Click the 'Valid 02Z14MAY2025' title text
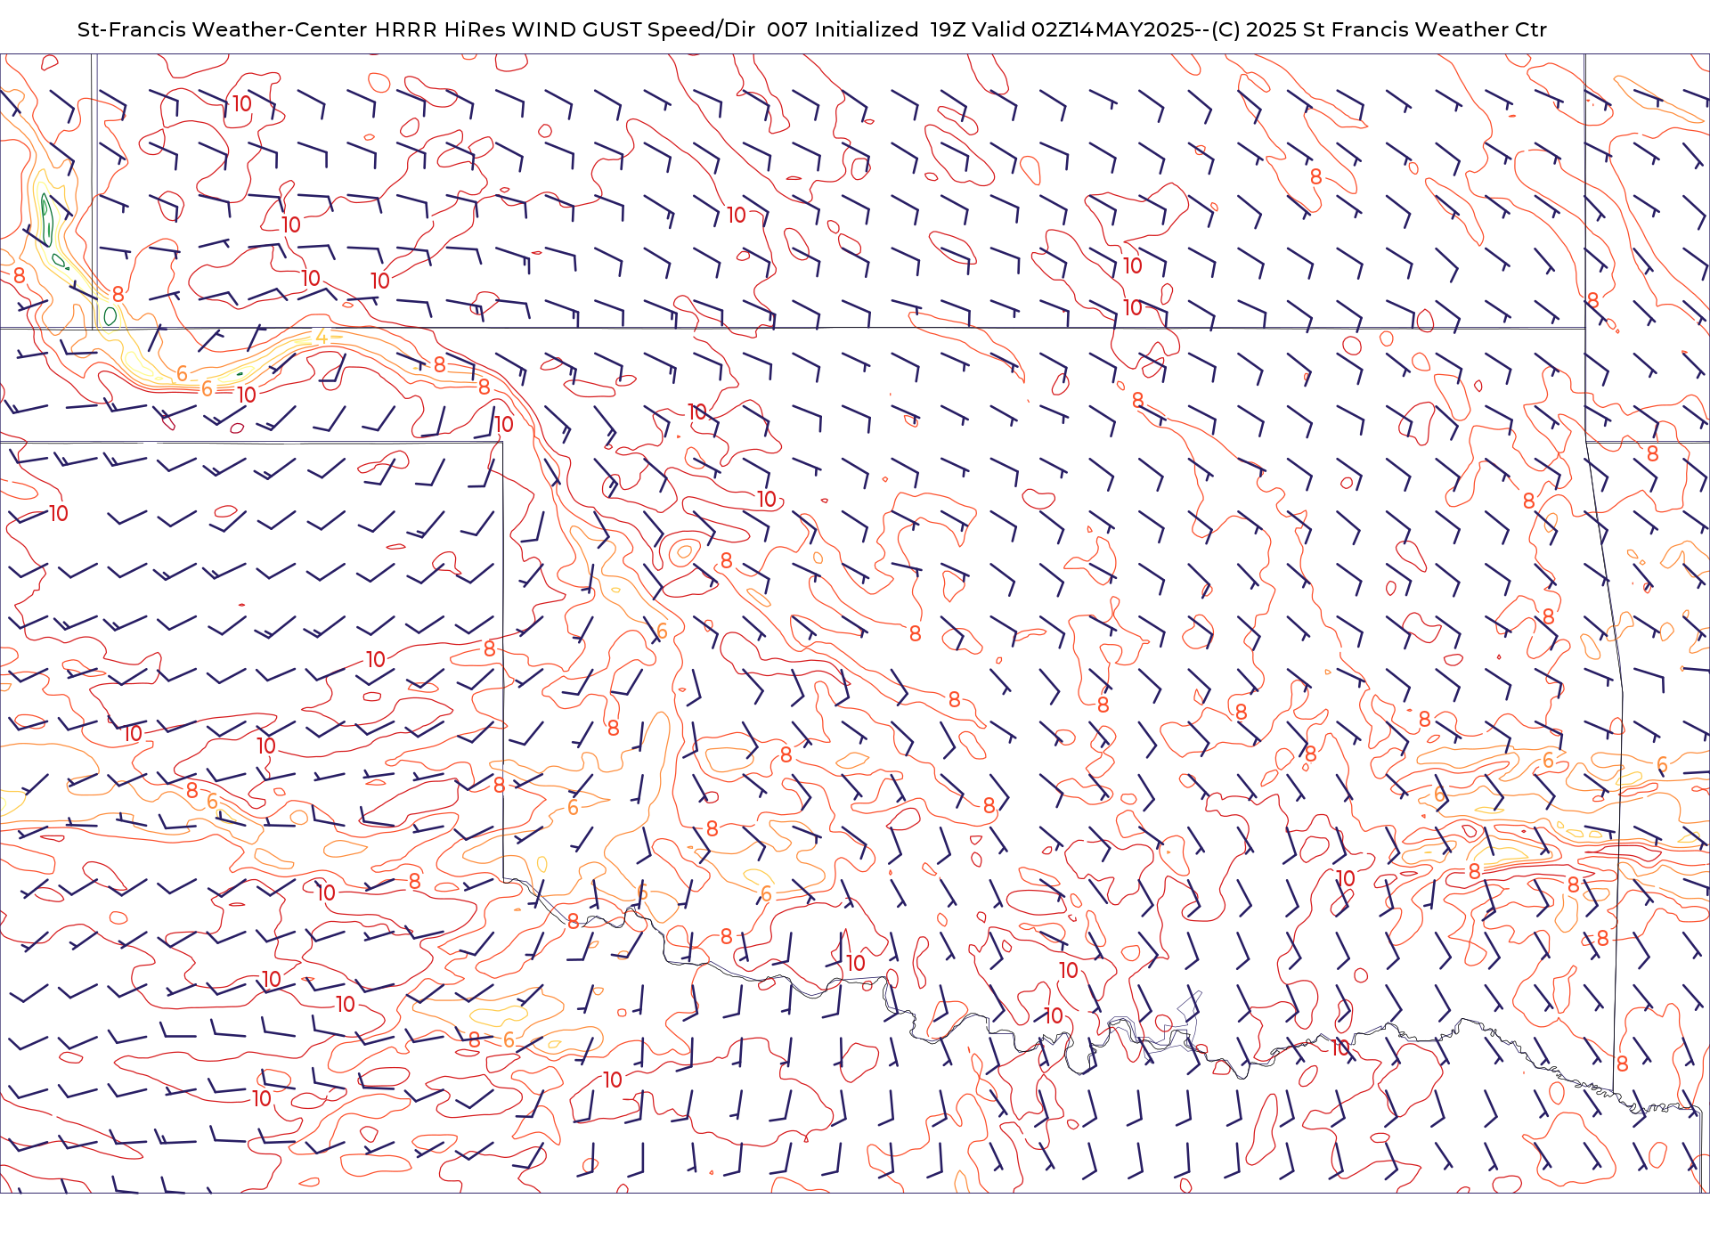Screen dimensions: 1710x1247 1084,29
